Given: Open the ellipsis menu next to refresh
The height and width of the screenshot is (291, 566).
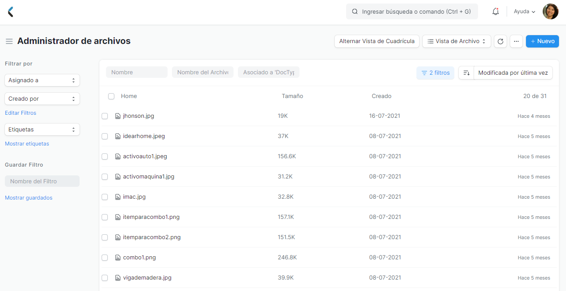Looking at the screenshot, I should (516, 41).
